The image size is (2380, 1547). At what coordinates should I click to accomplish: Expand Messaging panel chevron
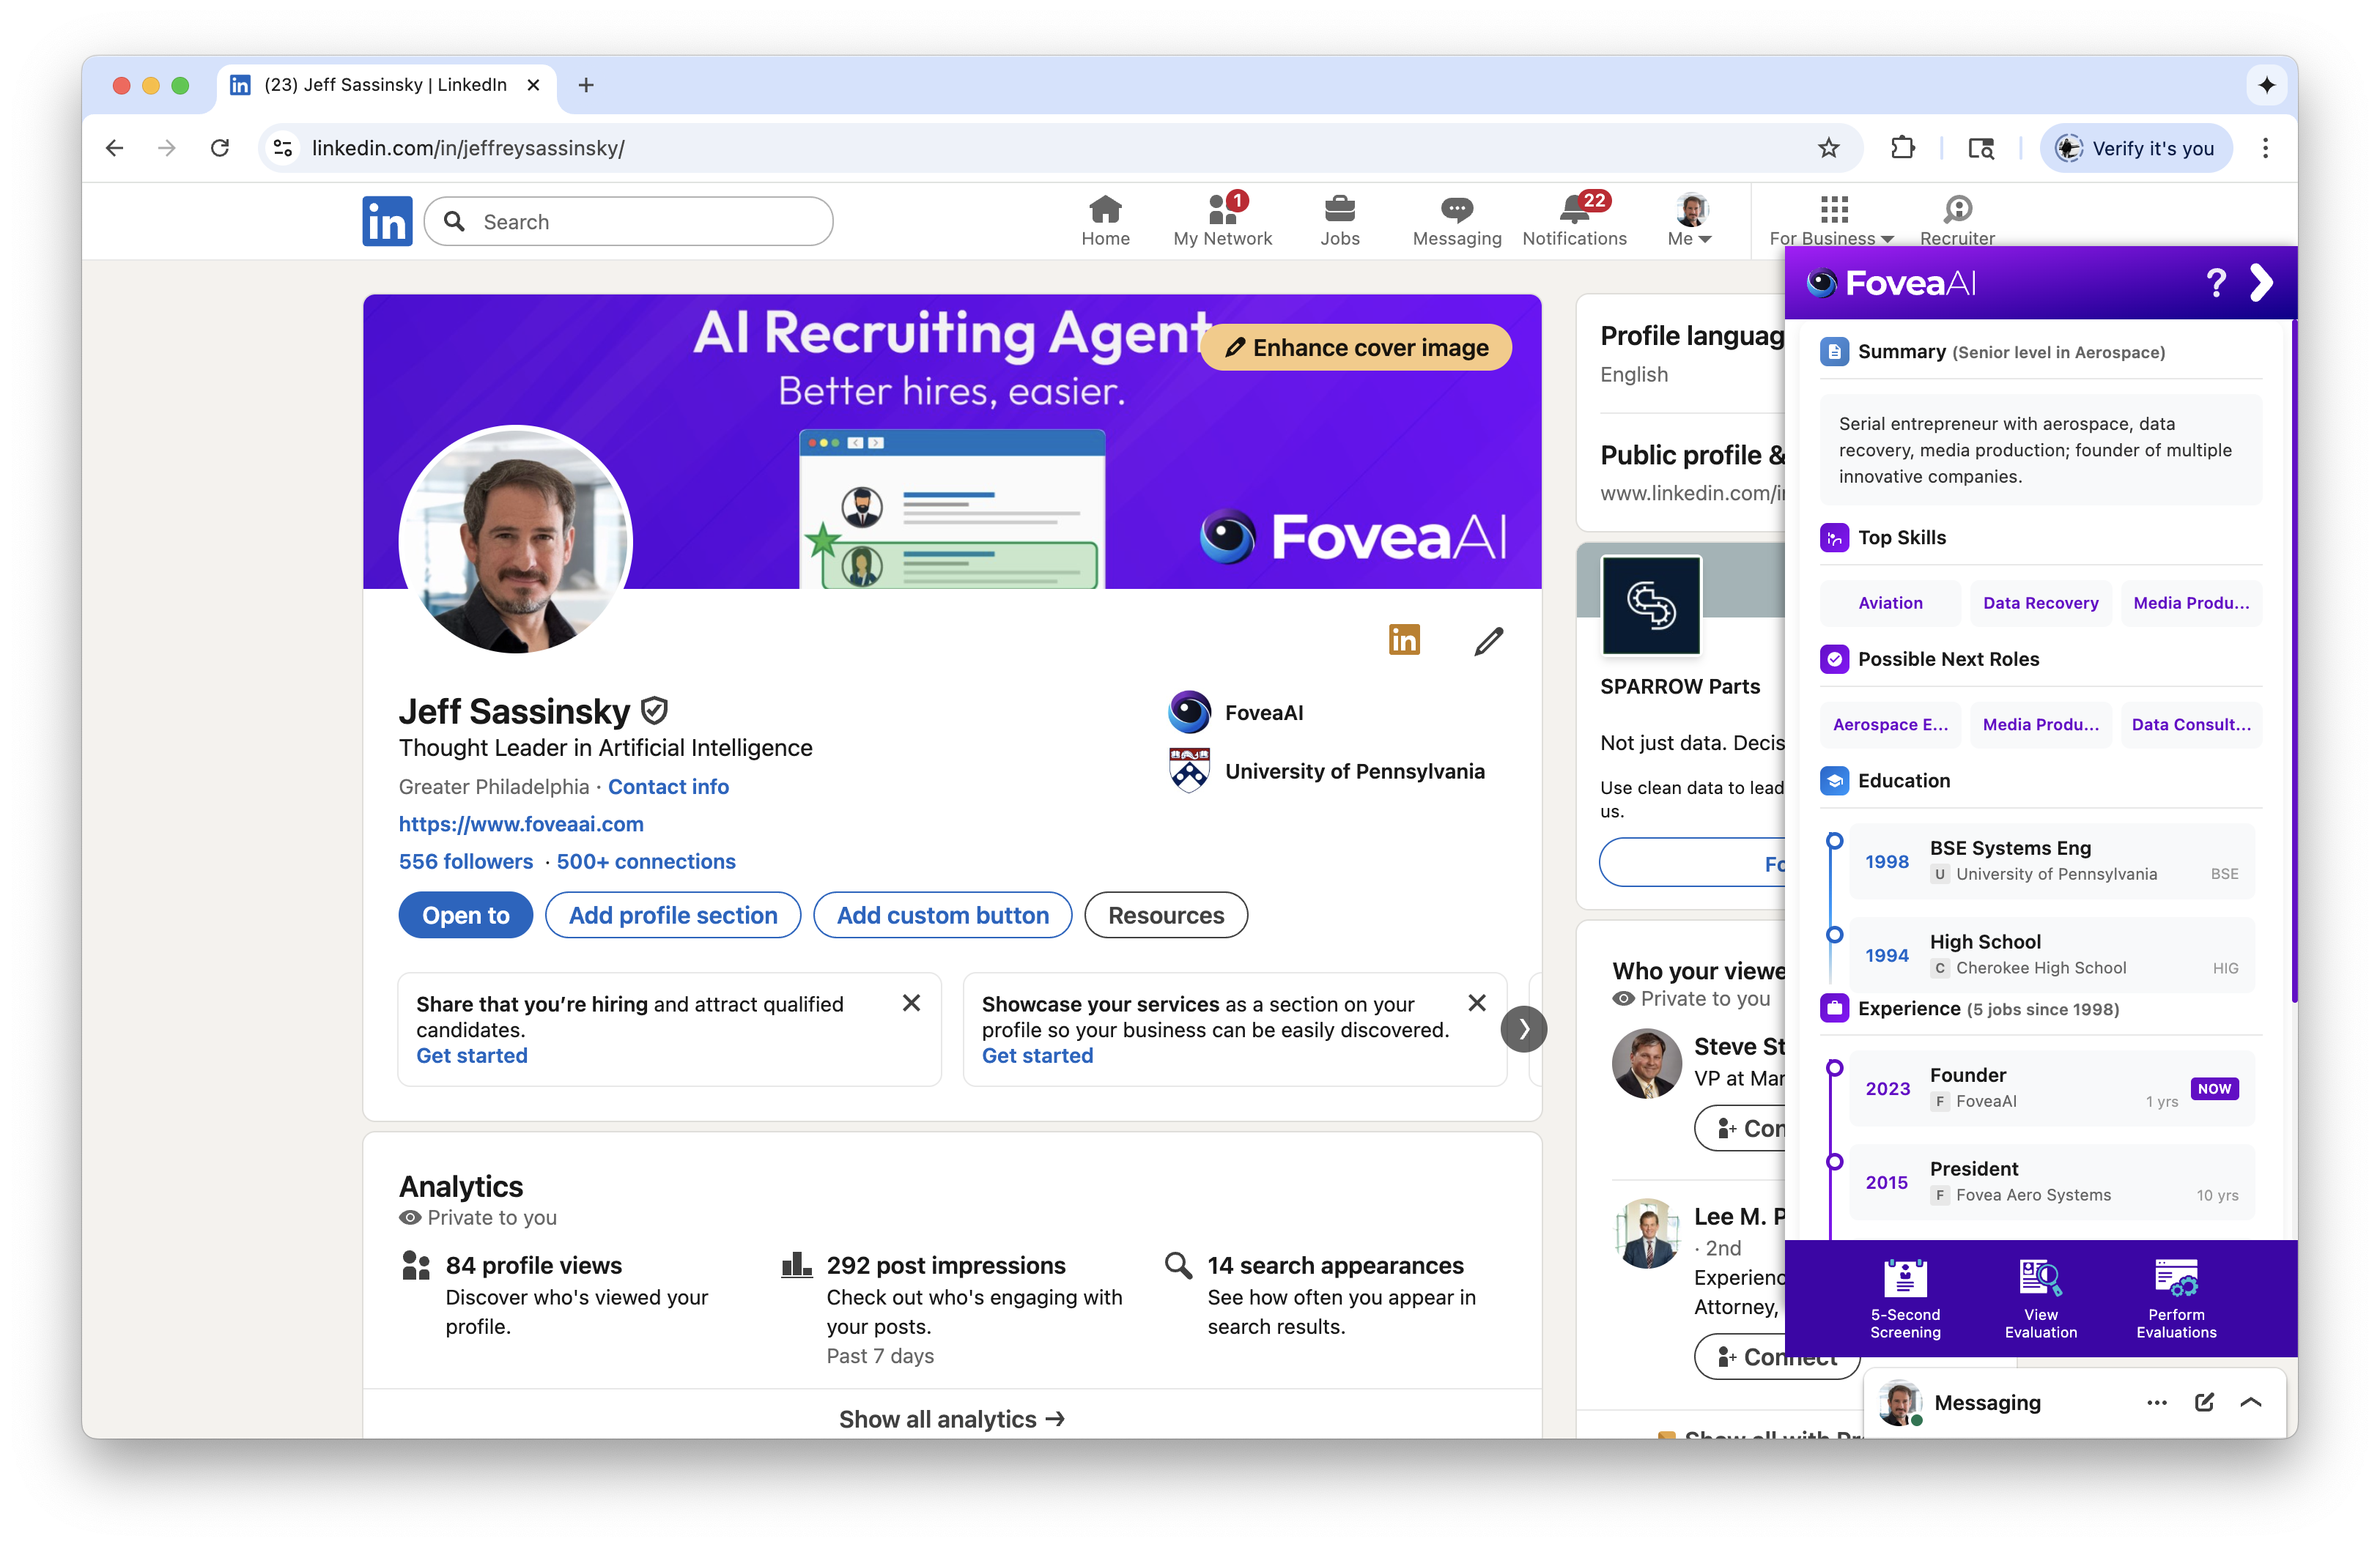pos(2251,1402)
